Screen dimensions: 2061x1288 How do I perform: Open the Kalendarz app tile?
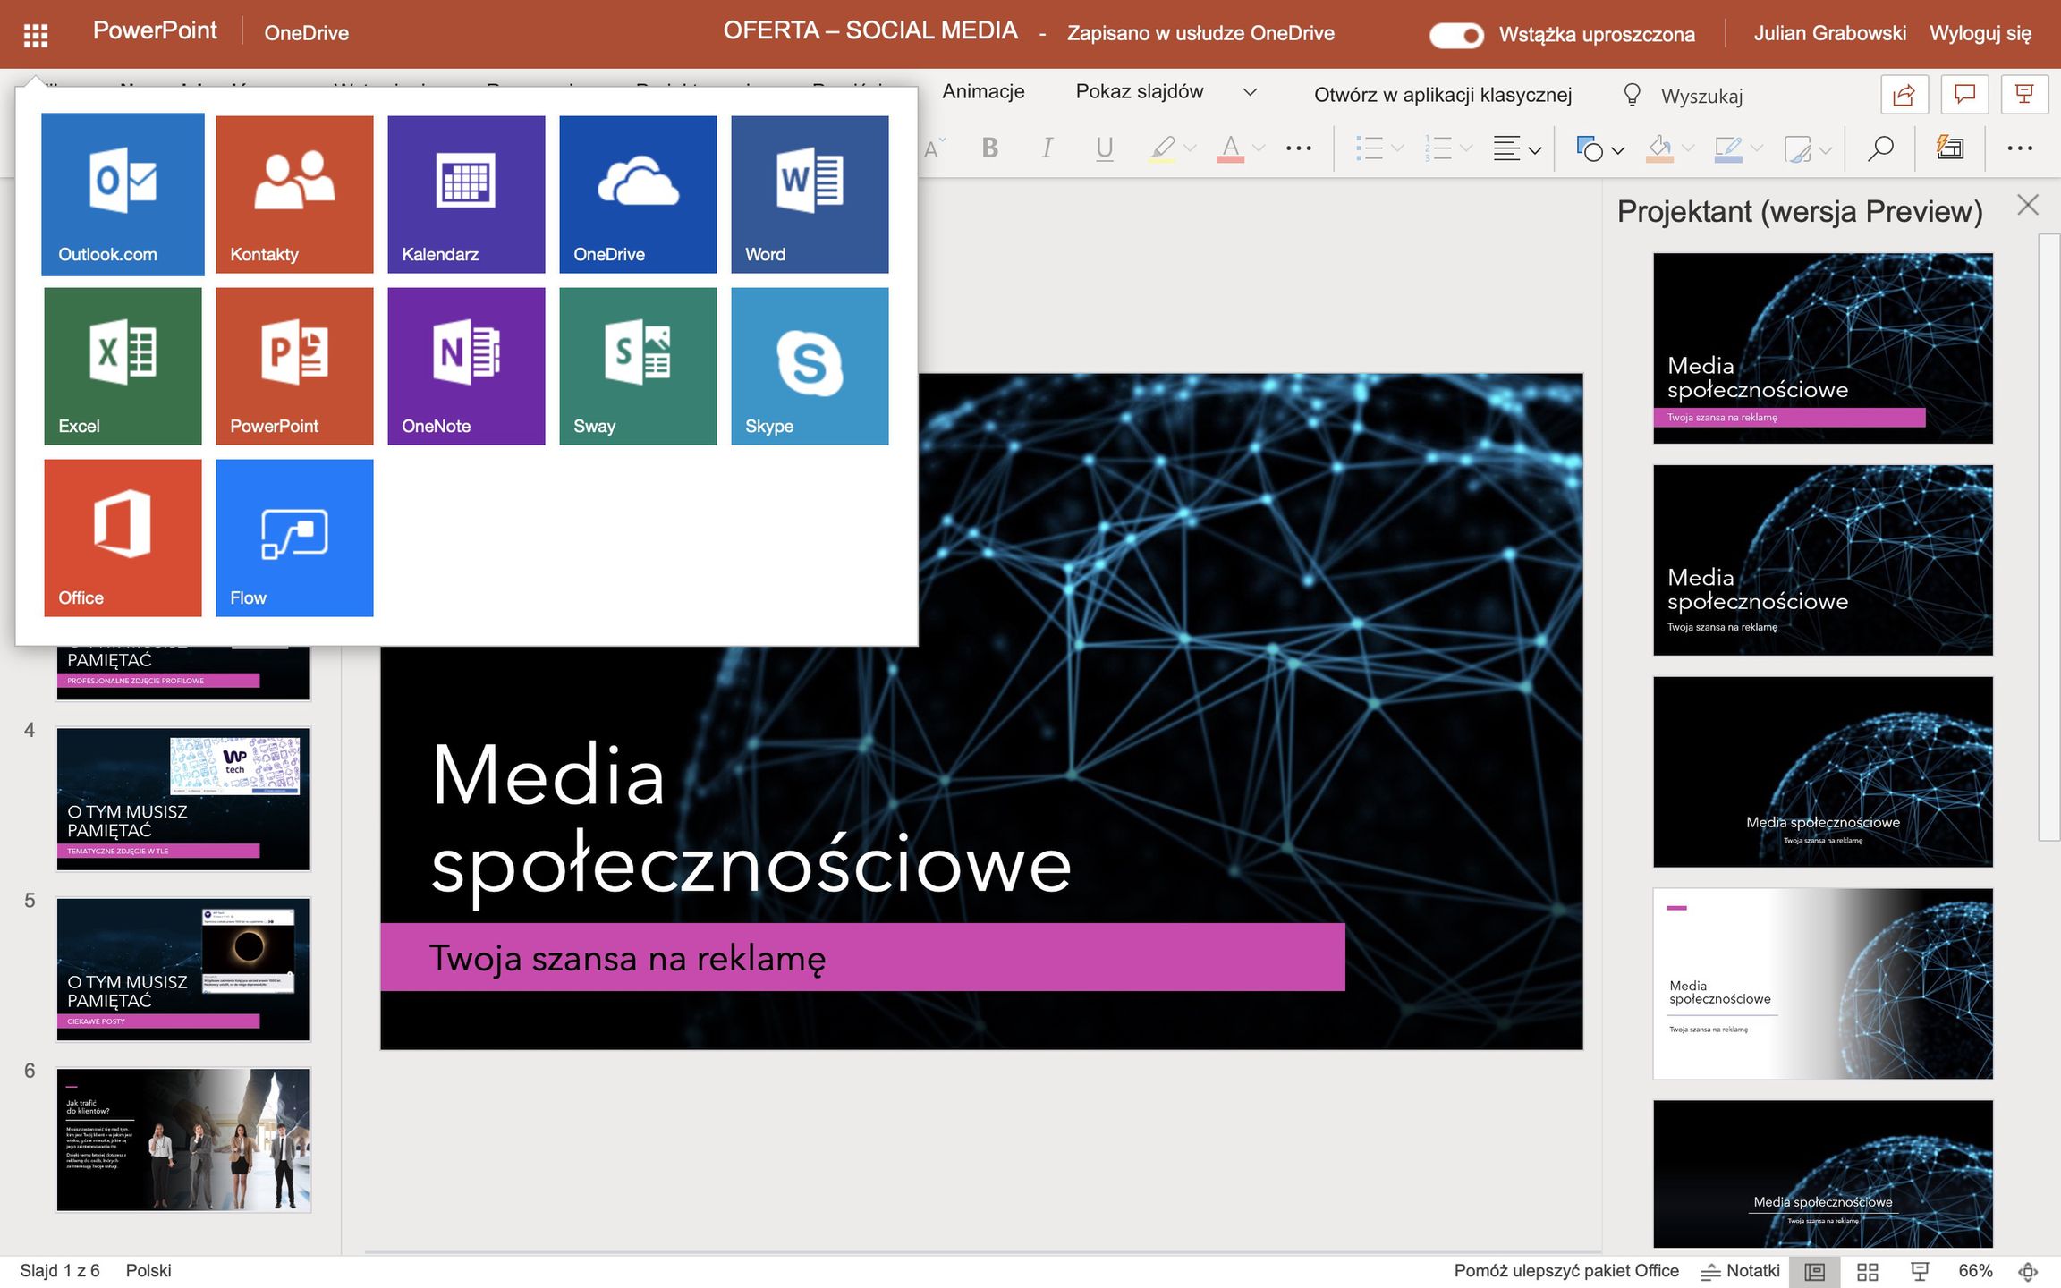pos(466,194)
